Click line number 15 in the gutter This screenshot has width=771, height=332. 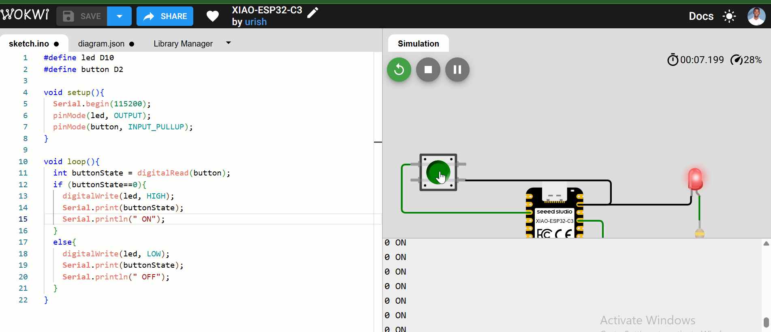pyautogui.click(x=23, y=219)
